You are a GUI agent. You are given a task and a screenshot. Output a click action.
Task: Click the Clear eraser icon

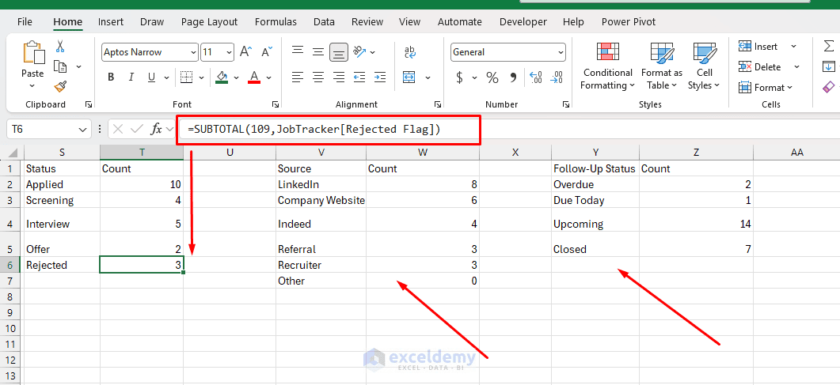click(828, 87)
